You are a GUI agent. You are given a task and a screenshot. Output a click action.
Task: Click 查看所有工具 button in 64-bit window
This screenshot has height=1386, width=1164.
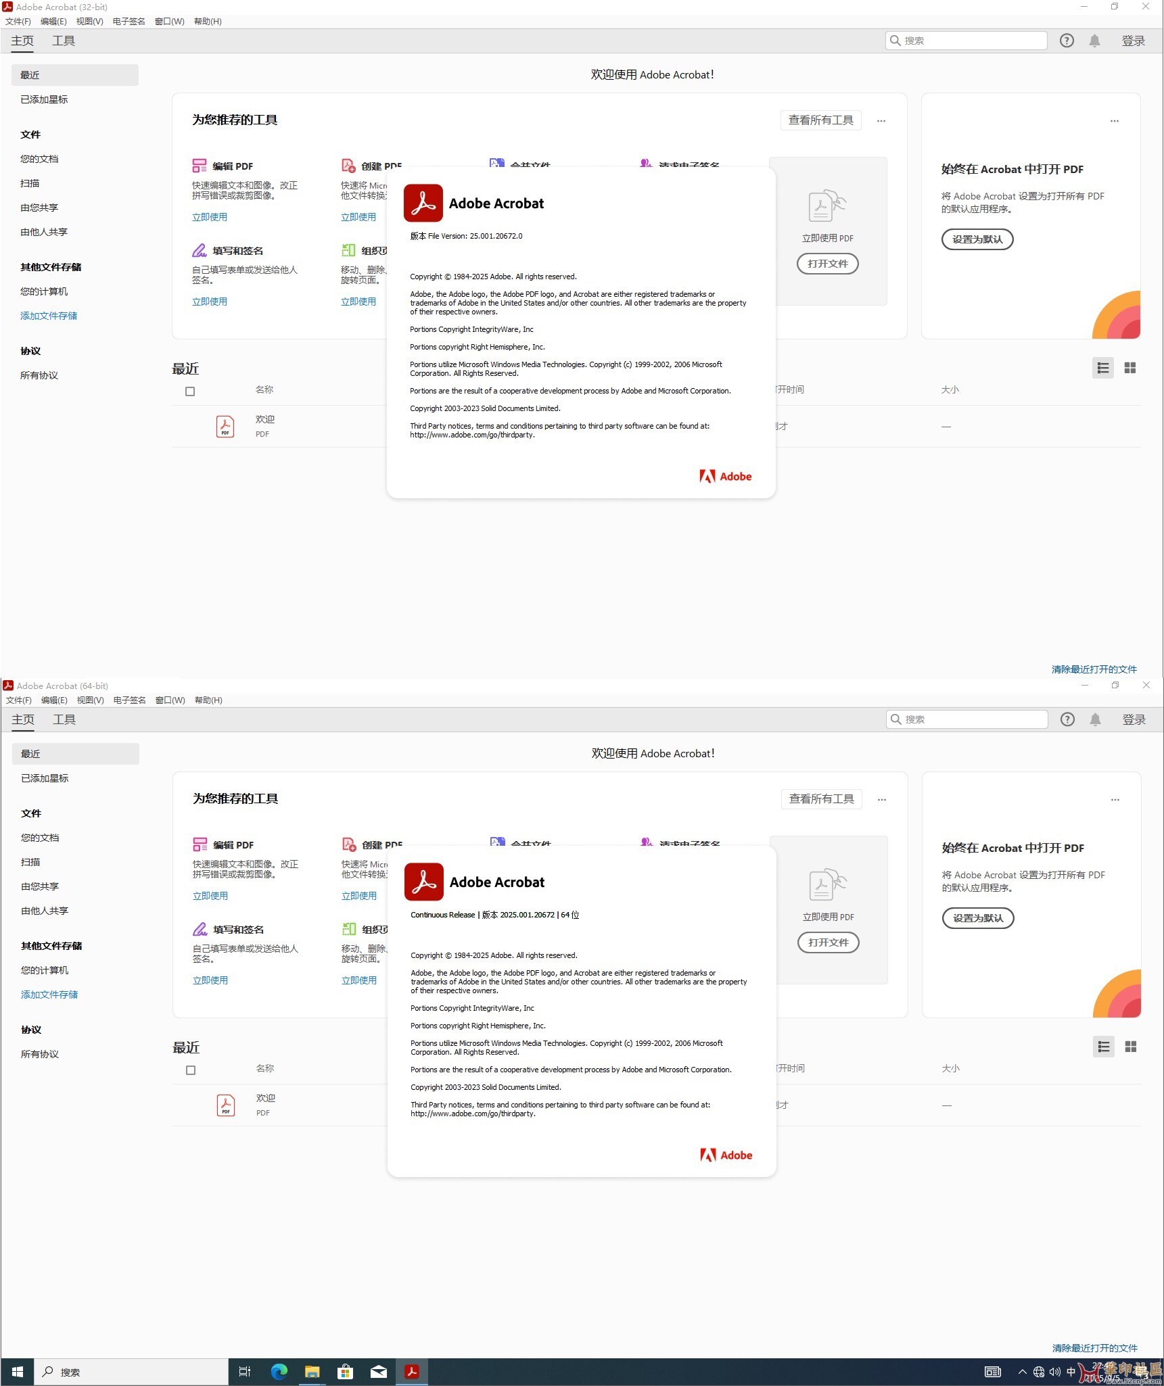click(x=821, y=799)
